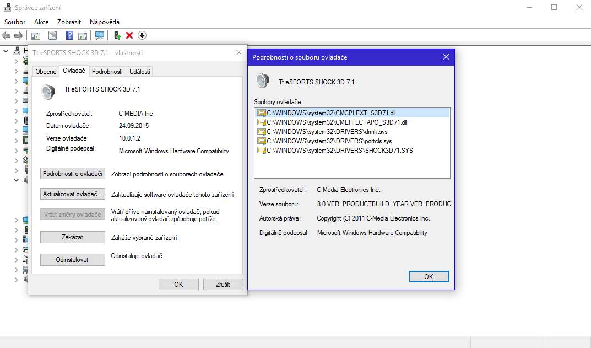Toggle the console tree toolbar icon

(x=36, y=35)
